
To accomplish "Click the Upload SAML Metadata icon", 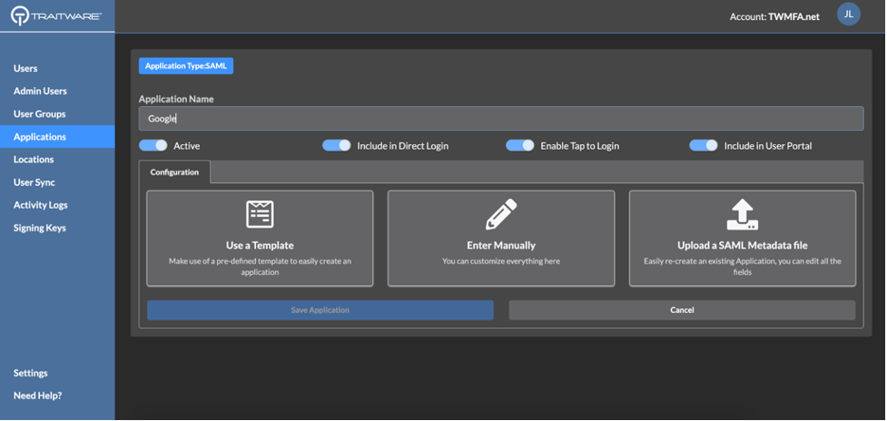I will pos(743,215).
